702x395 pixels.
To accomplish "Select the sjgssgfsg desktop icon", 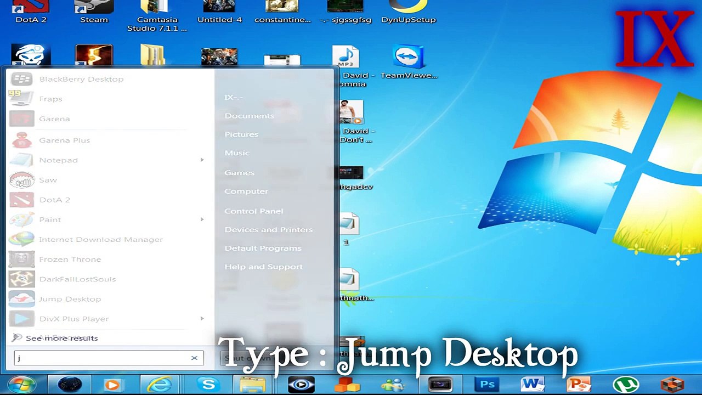I will click(345, 11).
